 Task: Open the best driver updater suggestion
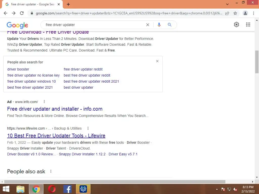(x=78, y=88)
